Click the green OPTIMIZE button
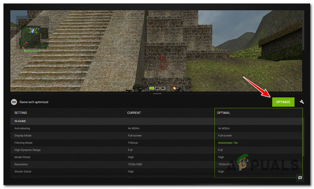The width and height of the screenshot is (314, 189). click(283, 102)
